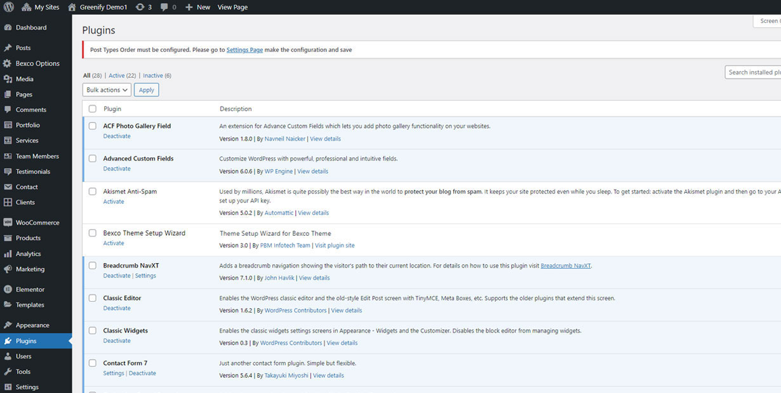
Task: Follow the Settings Page link in notice
Action: tap(244, 50)
